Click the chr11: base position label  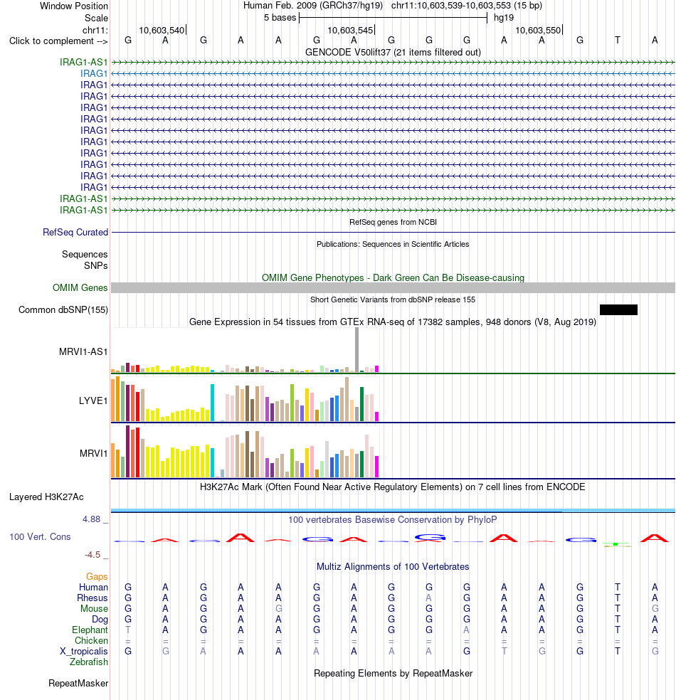coord(95,31)
